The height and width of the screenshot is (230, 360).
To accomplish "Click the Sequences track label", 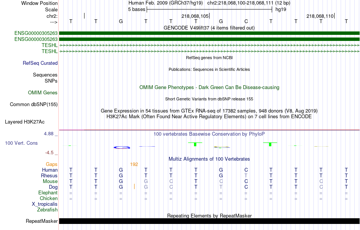I will click(45, 75).
